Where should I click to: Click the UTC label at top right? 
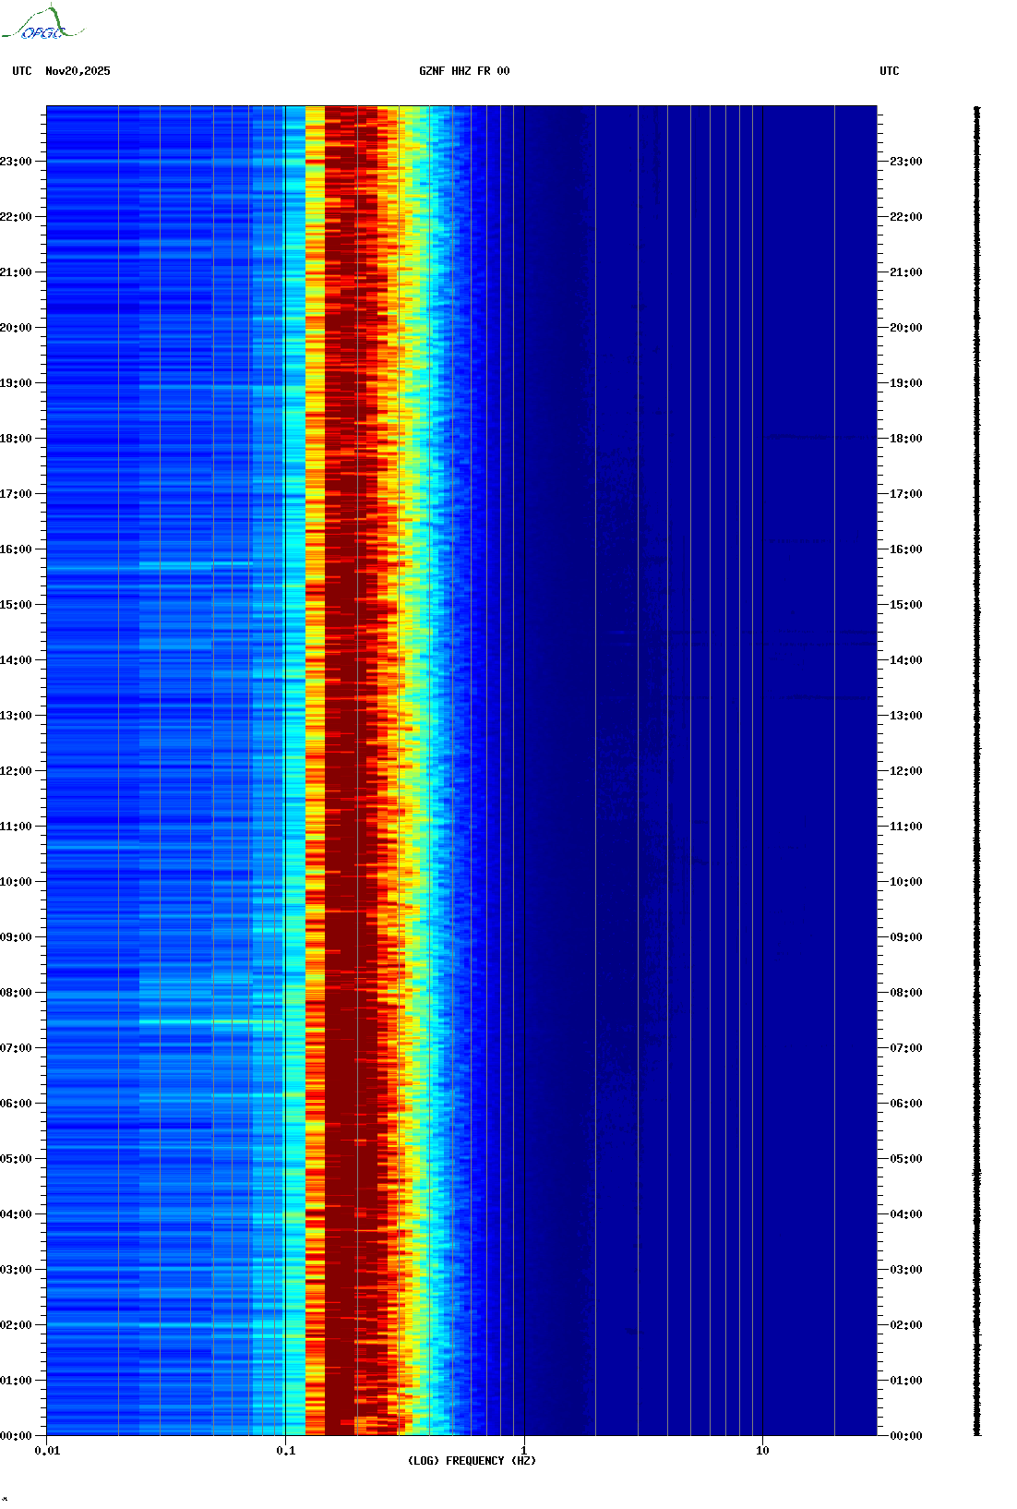coord(889,71)
